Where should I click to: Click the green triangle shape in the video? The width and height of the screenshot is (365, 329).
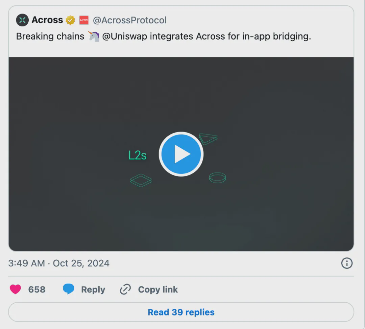pos(208,138)
